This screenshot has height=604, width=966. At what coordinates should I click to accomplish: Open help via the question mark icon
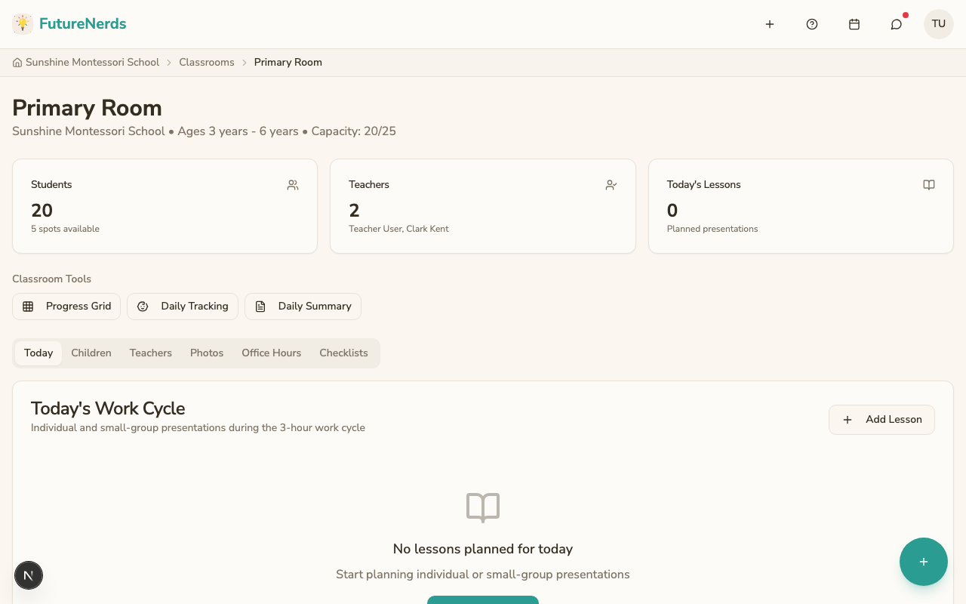click(812, 23)
